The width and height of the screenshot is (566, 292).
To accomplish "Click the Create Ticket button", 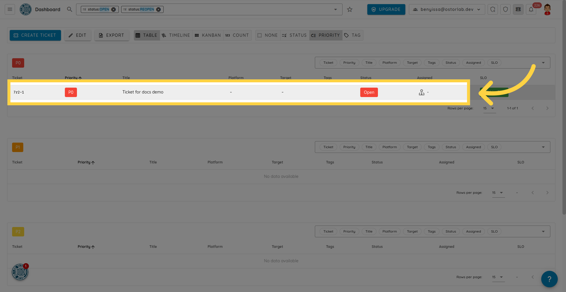I will 35,35.
